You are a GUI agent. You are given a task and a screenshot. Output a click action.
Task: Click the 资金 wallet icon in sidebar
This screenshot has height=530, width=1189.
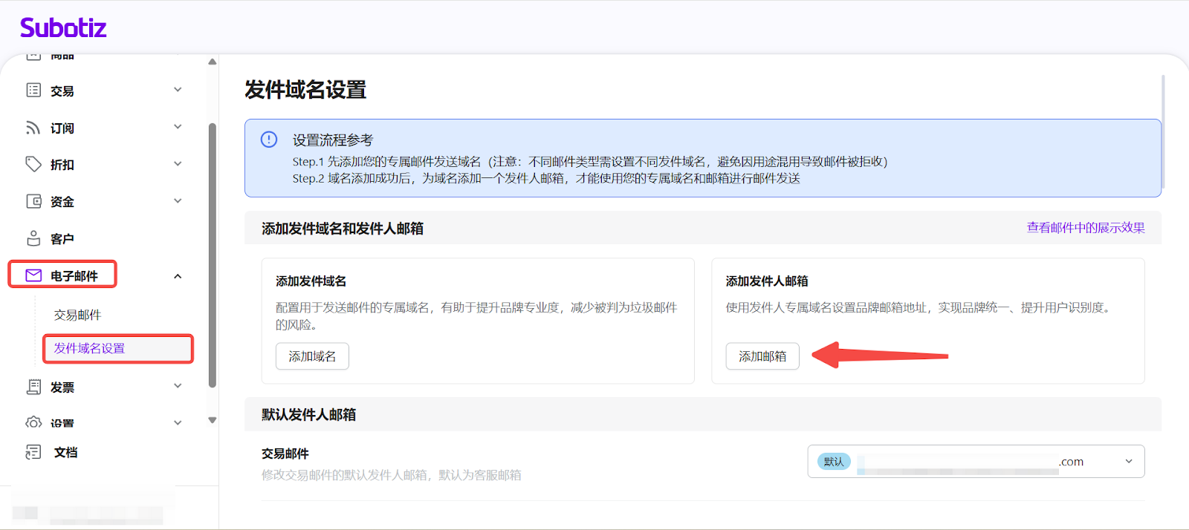pos(33,201)
